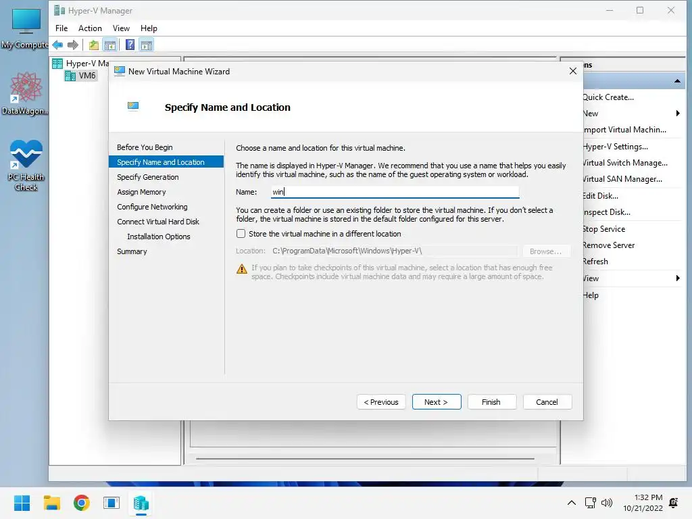Click the Location path field
This screenshot has height=519, width=692.
tap(394, 251)
